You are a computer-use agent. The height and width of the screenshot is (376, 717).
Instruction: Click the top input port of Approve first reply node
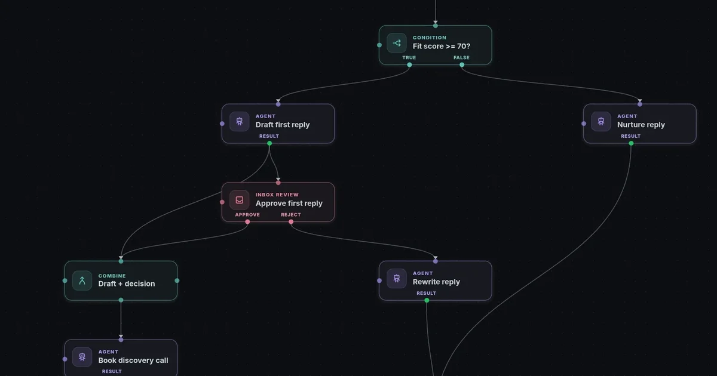tap(278, 183)
